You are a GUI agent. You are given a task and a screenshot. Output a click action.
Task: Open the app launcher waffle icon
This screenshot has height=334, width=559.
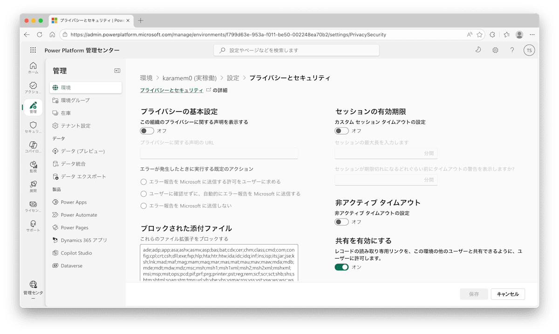[x=33, y=50]
